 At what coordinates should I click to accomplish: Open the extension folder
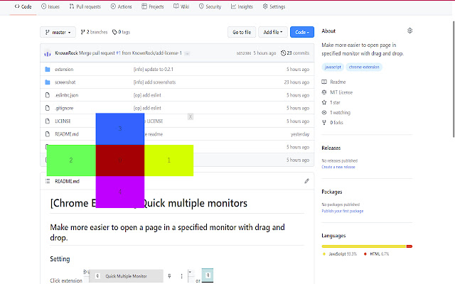coord(64,70)
